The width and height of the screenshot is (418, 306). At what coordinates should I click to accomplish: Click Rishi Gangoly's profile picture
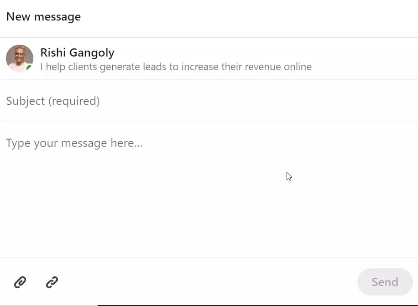click(20, 58)
